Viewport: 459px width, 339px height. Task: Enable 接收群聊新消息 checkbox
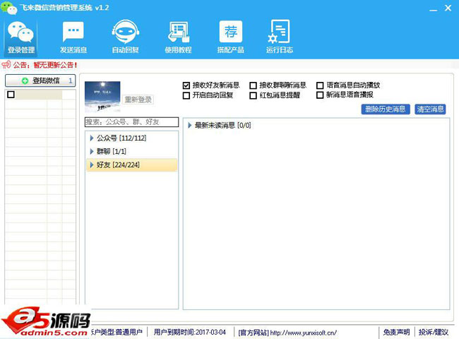(253, 85)
